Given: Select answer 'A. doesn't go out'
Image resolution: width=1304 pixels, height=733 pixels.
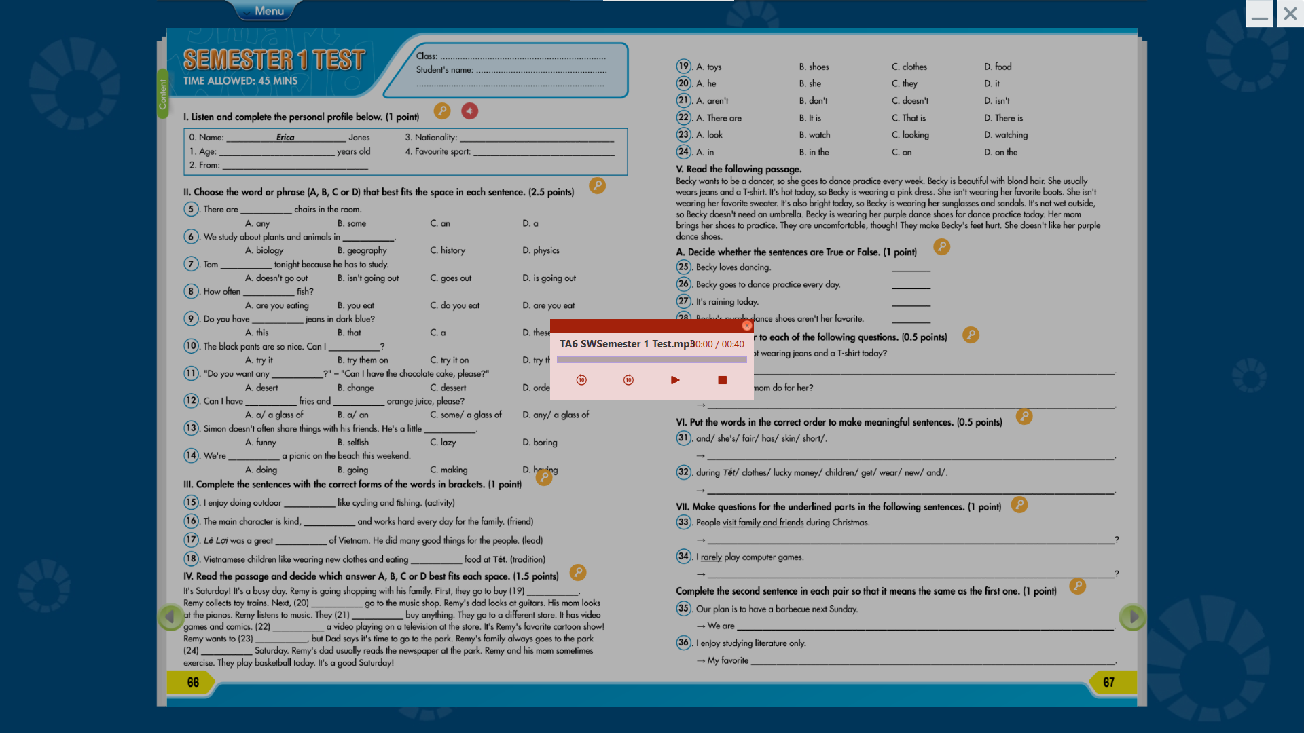Looking at the screenshot, I should tap(276, 278).
